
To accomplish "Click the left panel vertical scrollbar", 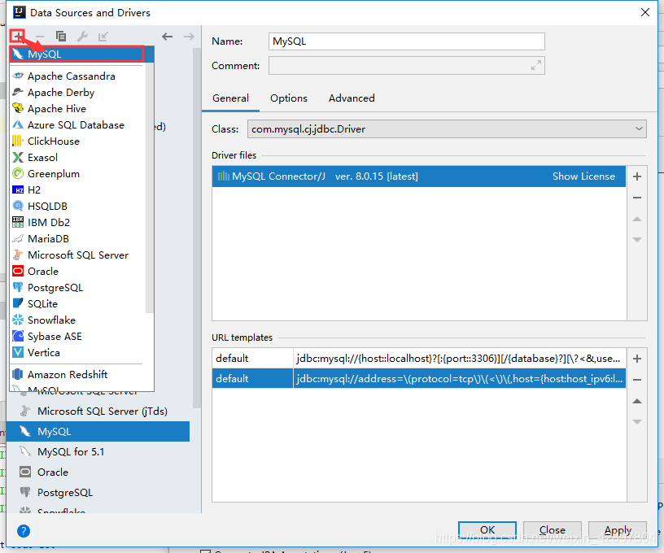I will point(196,229).
